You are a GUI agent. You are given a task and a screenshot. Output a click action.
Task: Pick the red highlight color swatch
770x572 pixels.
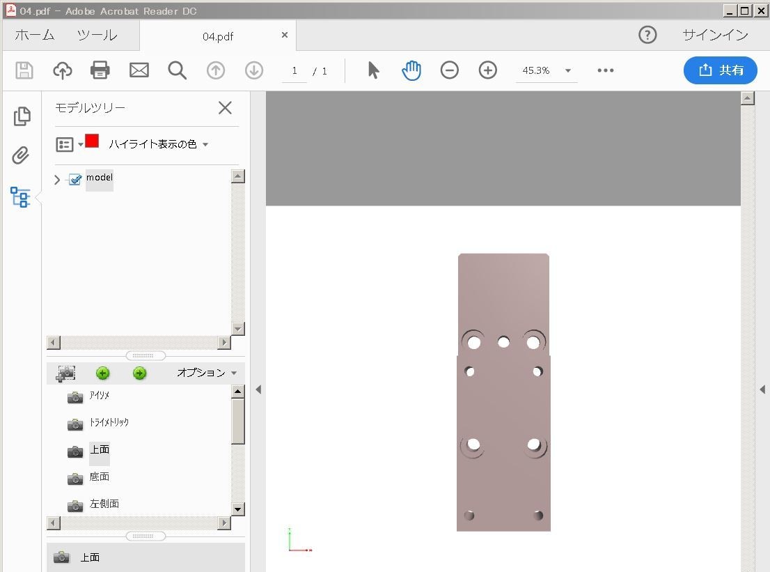[92, 141]
